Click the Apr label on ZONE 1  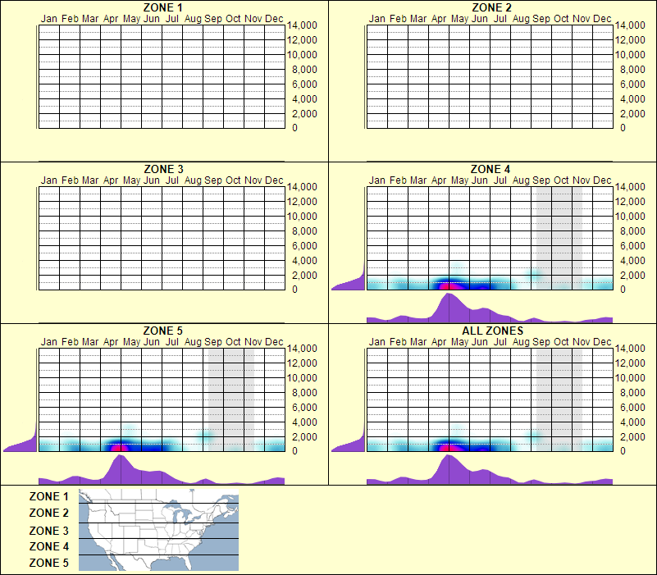[112, 18]
